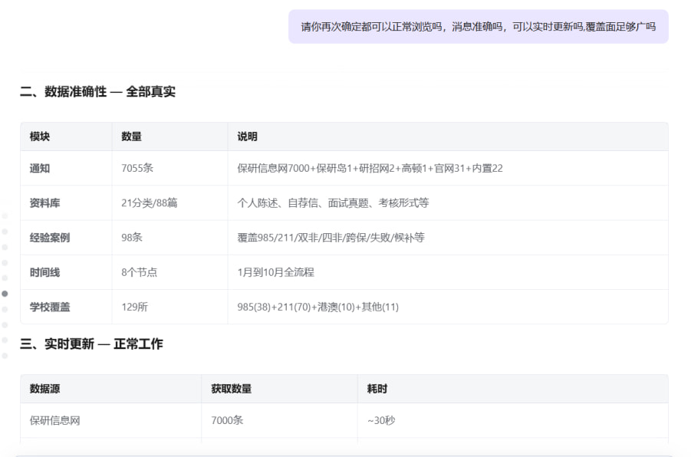
Task: Click the heading 三、实时更新 — 正常工作
Action: [91, 344]
